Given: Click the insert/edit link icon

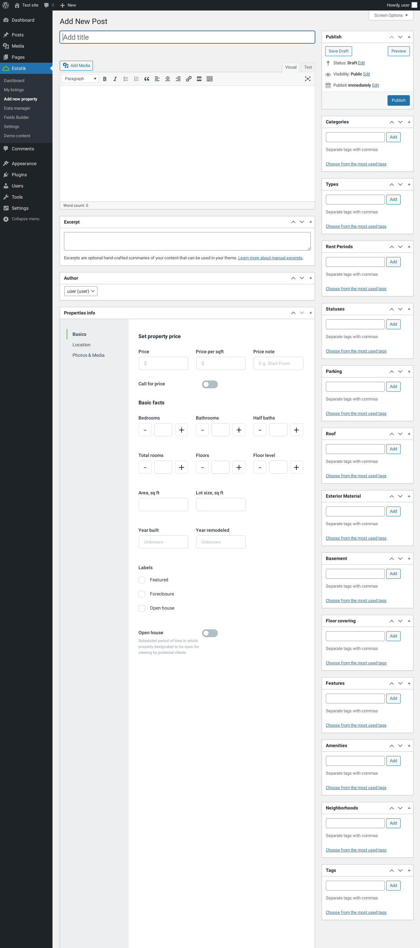Looking at the screenshot, I should pos(189,79).
